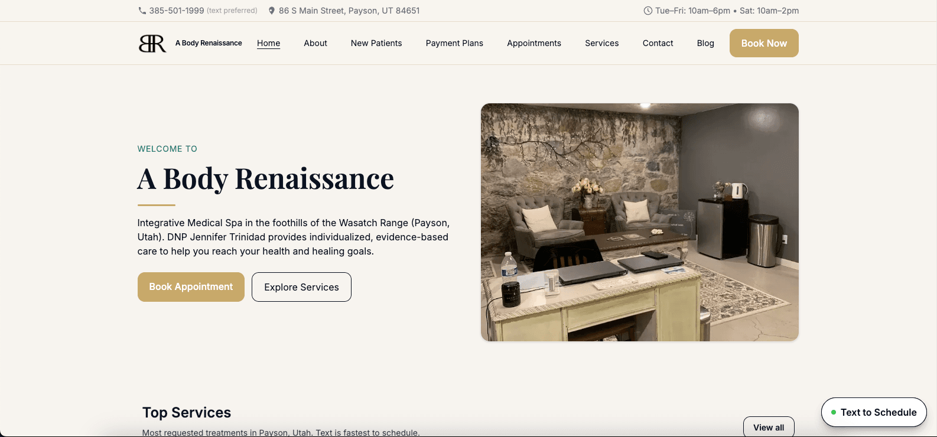Select Services in the navigation bar

(601, 43)
